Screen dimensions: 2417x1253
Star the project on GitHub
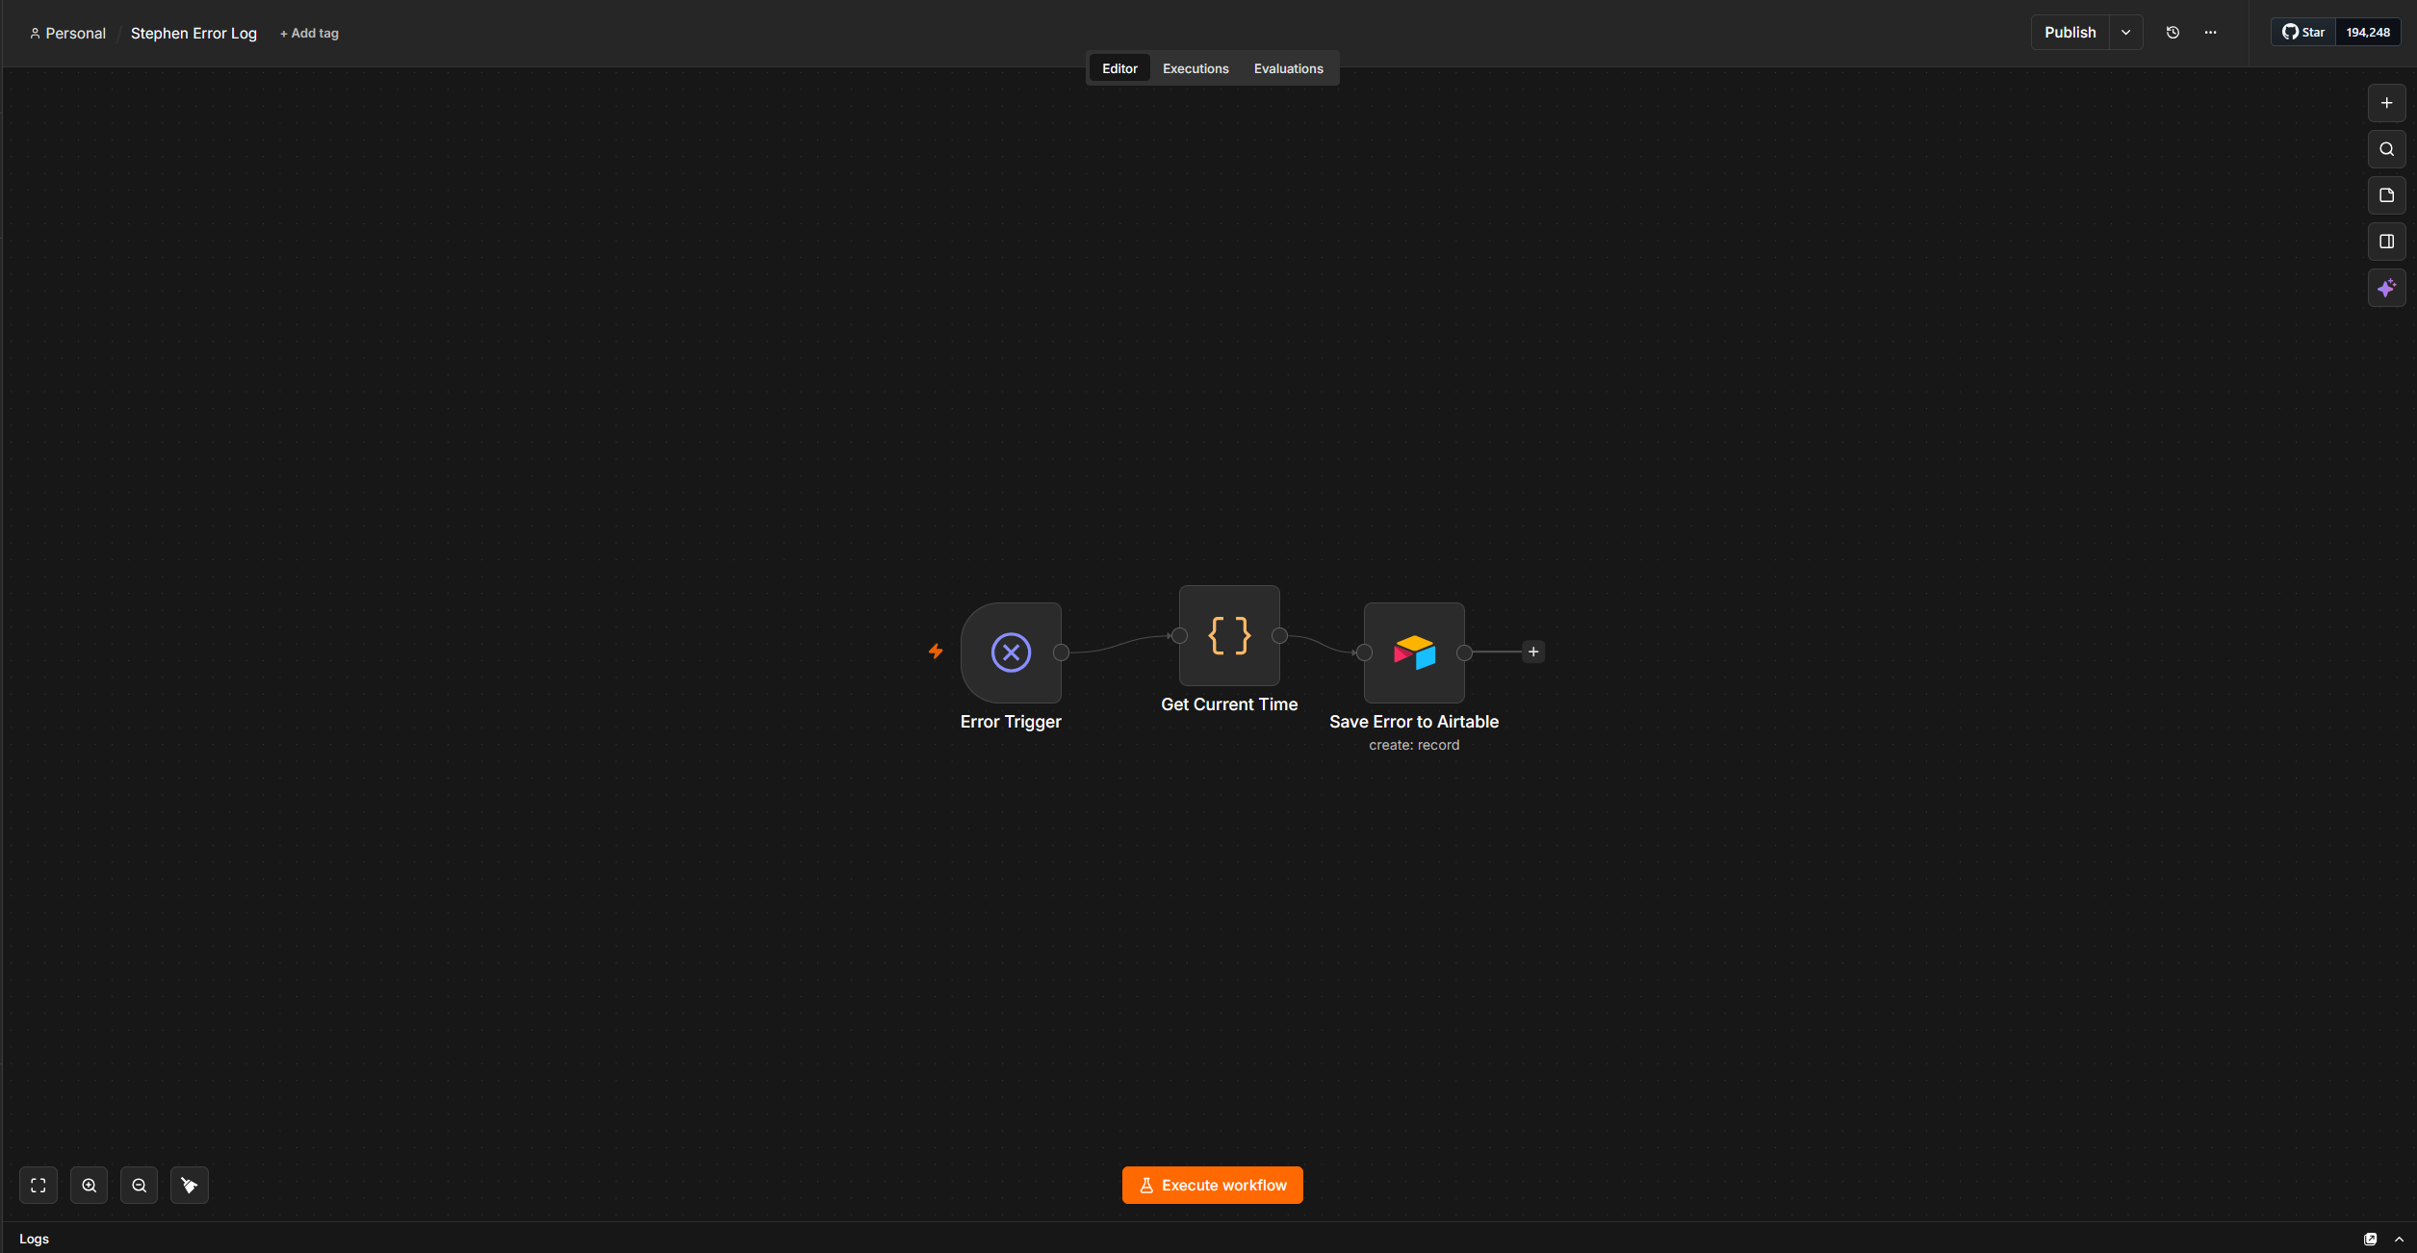point(2303,32)
